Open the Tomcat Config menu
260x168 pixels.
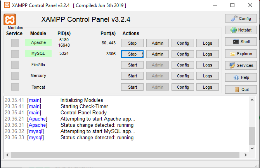183,87
